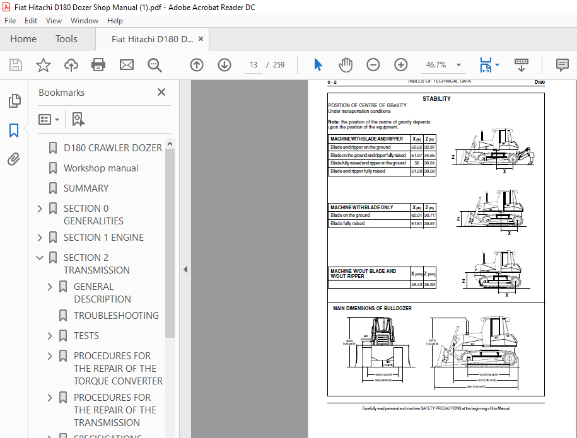Screen dimensions: 577x438
Task: Toggle the bookmarks panel icon
Action: [14, 130]
